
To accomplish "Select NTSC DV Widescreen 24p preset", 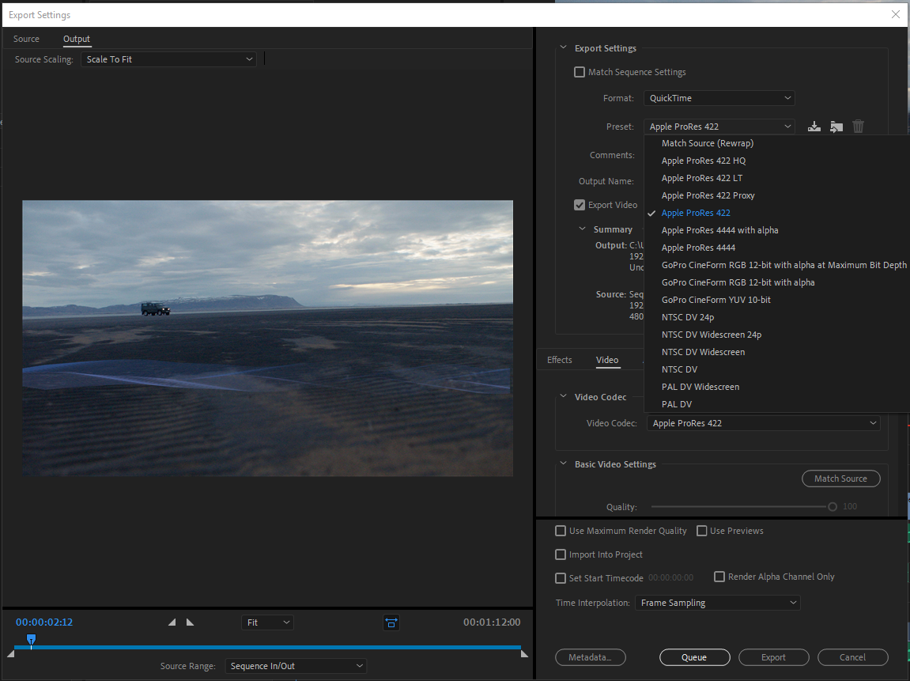I will point(776,335).
